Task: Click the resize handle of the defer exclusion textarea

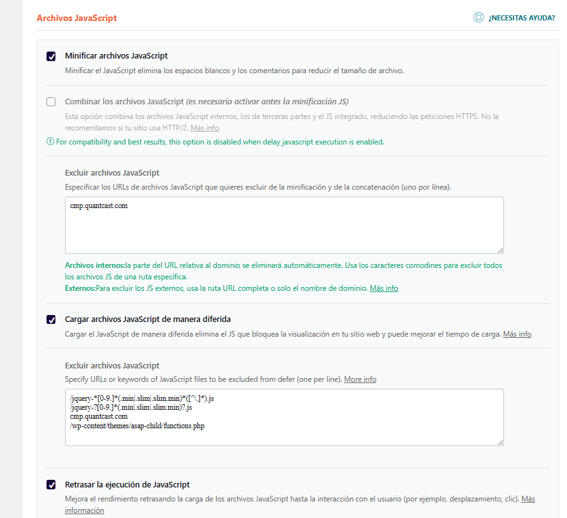Action: [500, 442]
